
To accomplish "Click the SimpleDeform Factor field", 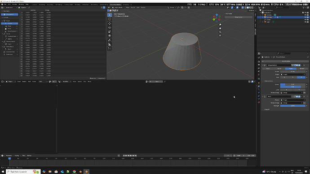I will click(x=293, y=72).
